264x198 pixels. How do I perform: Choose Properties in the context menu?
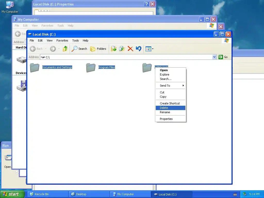pyautogui.click(x=170, y=119)
